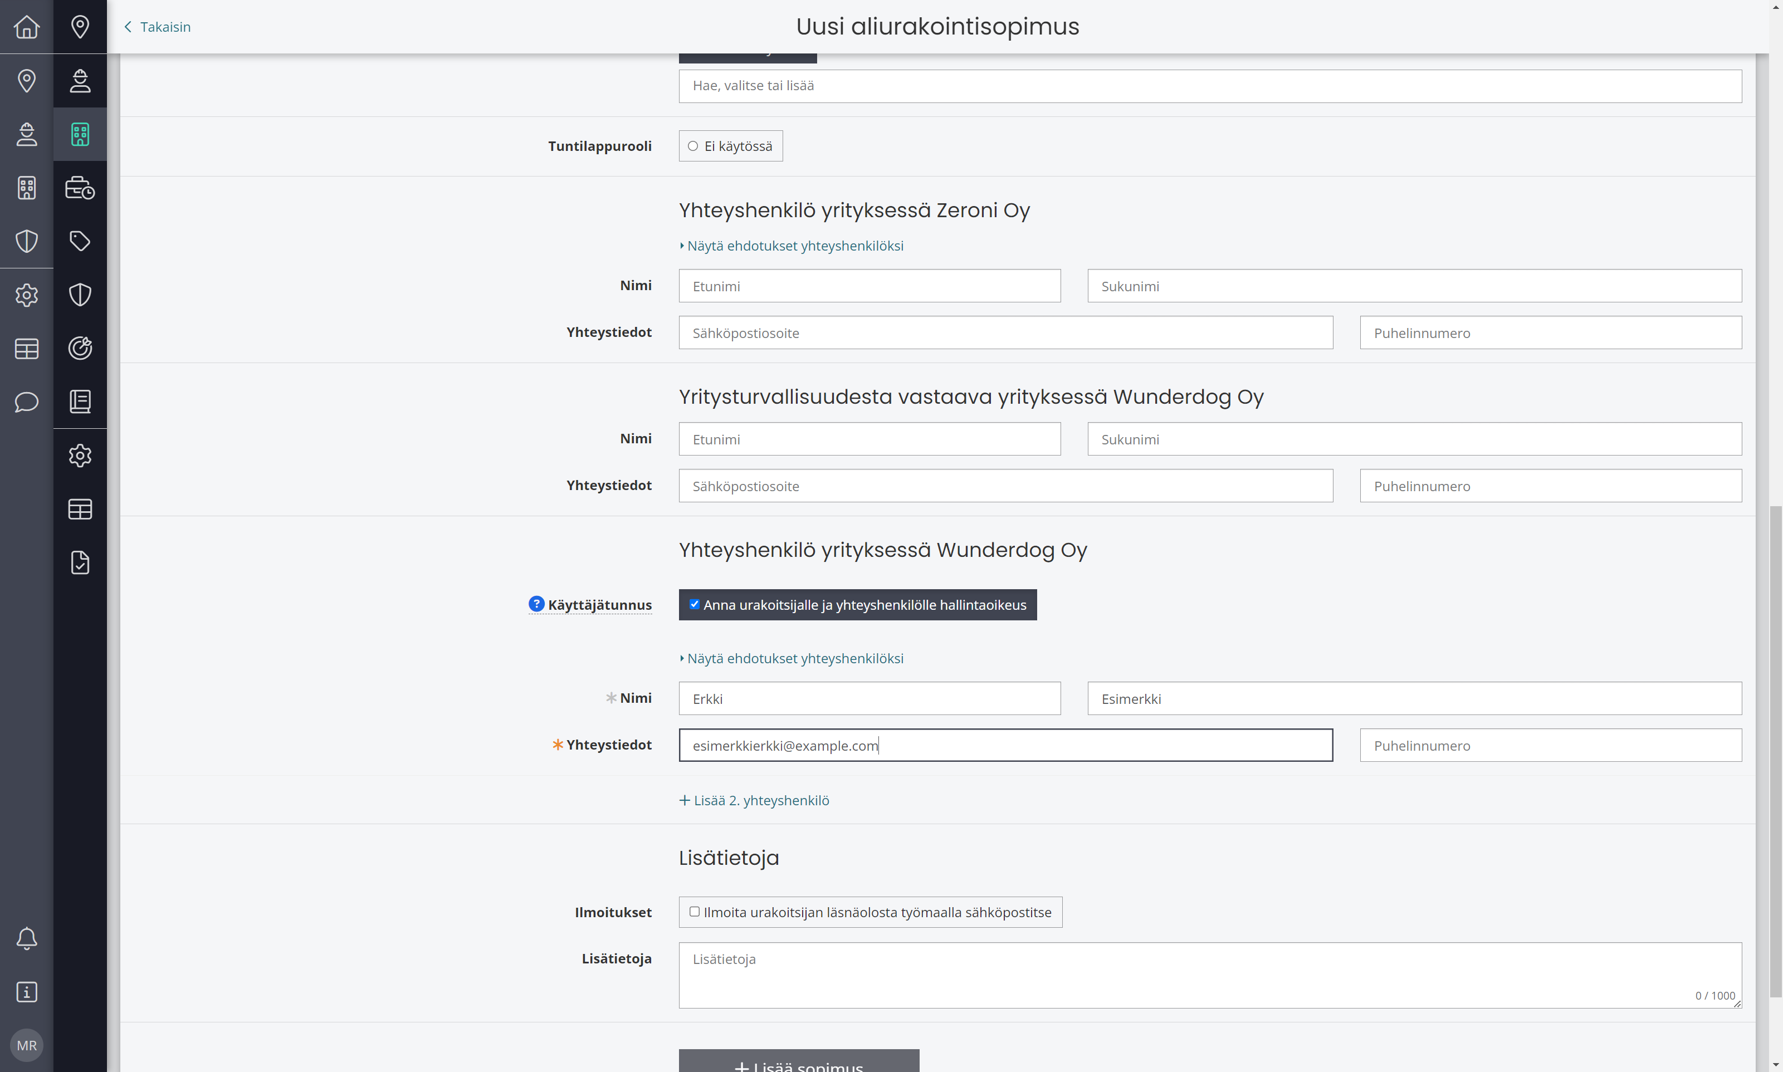1783x1072 pixels.
Task: Open location pin icon in leftmost sidebar column
Action: 27,80
